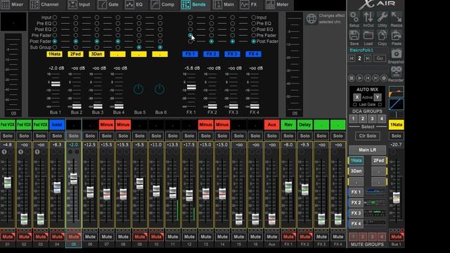
Task: Go to previous snapshot arrow
Action: pyautogui.click(x=352, y=58)
